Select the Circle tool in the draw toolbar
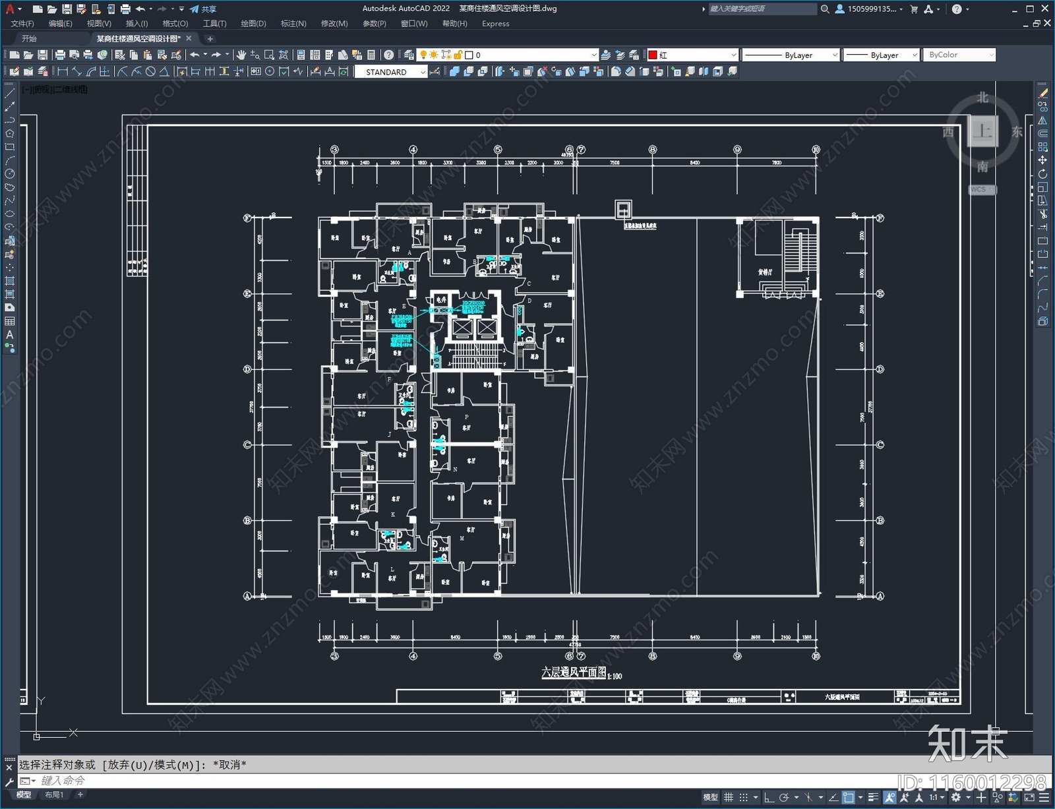Viewport: 1055px width, 809px height. [x=10, y=174]
